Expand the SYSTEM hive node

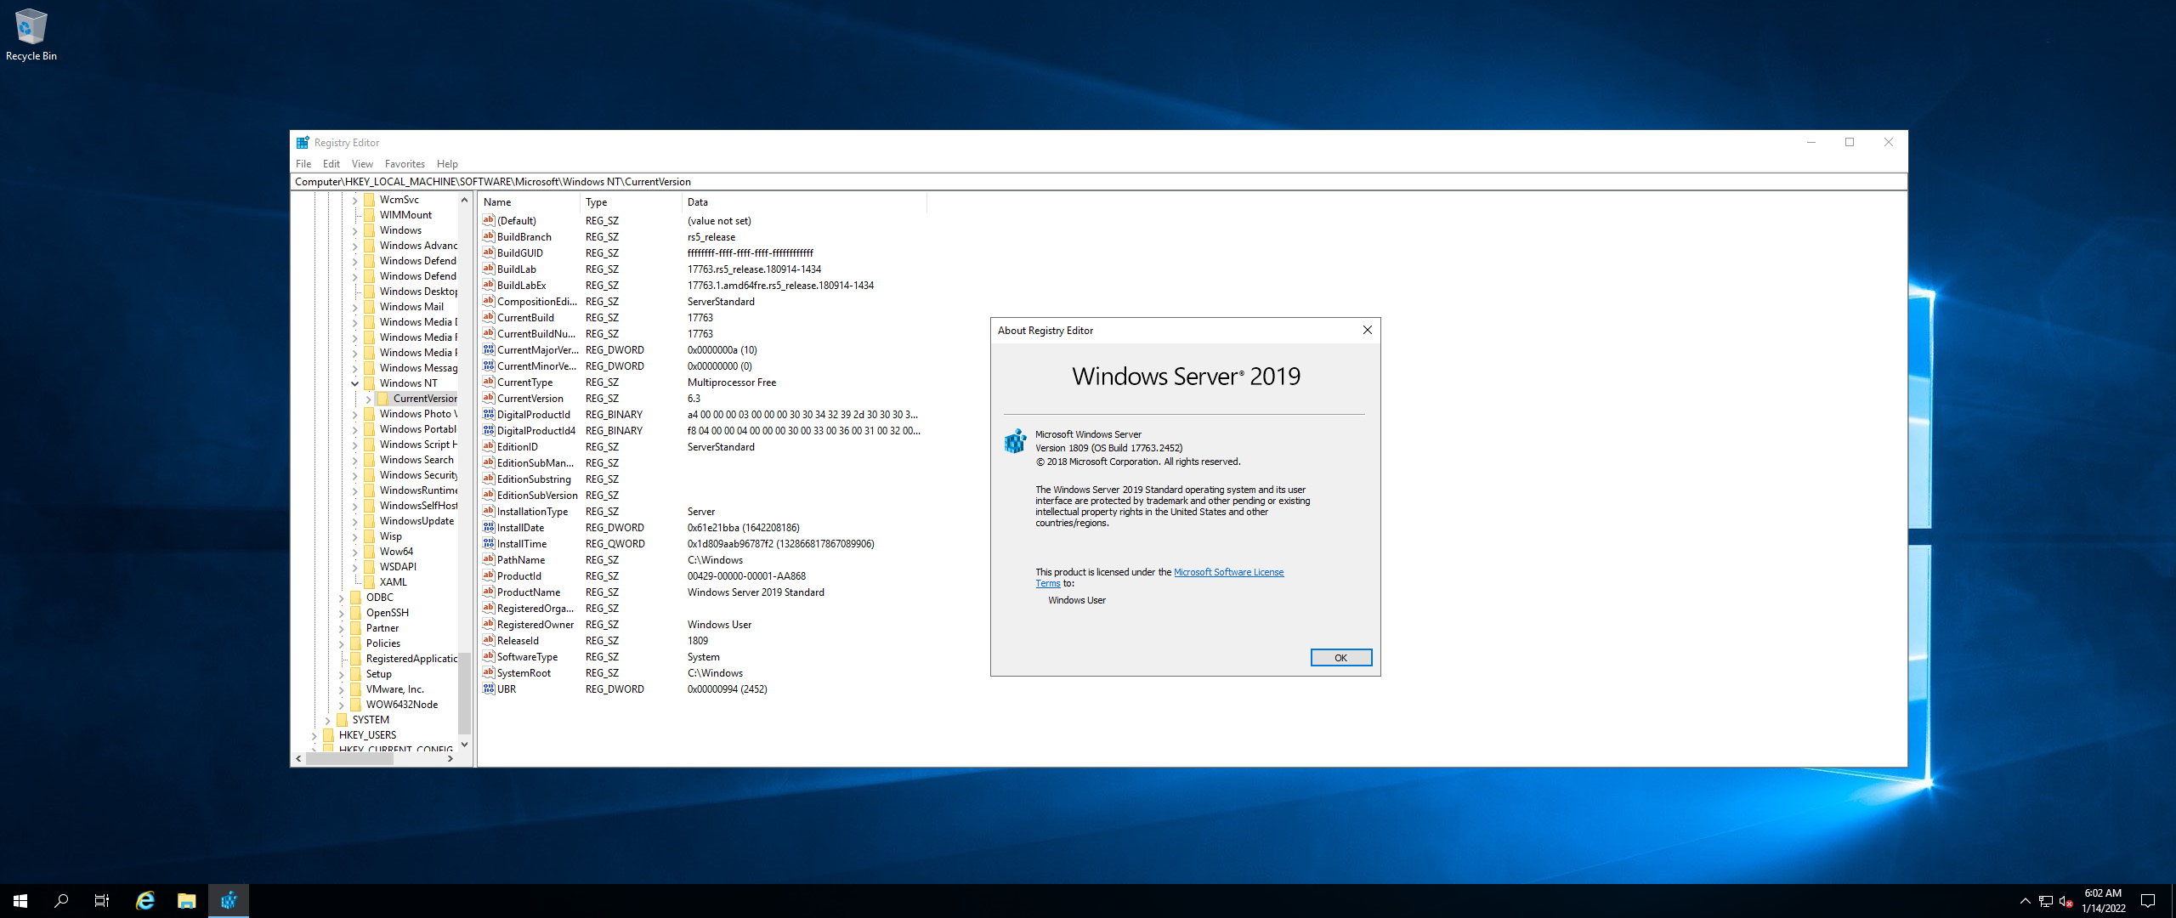point(328,720)
